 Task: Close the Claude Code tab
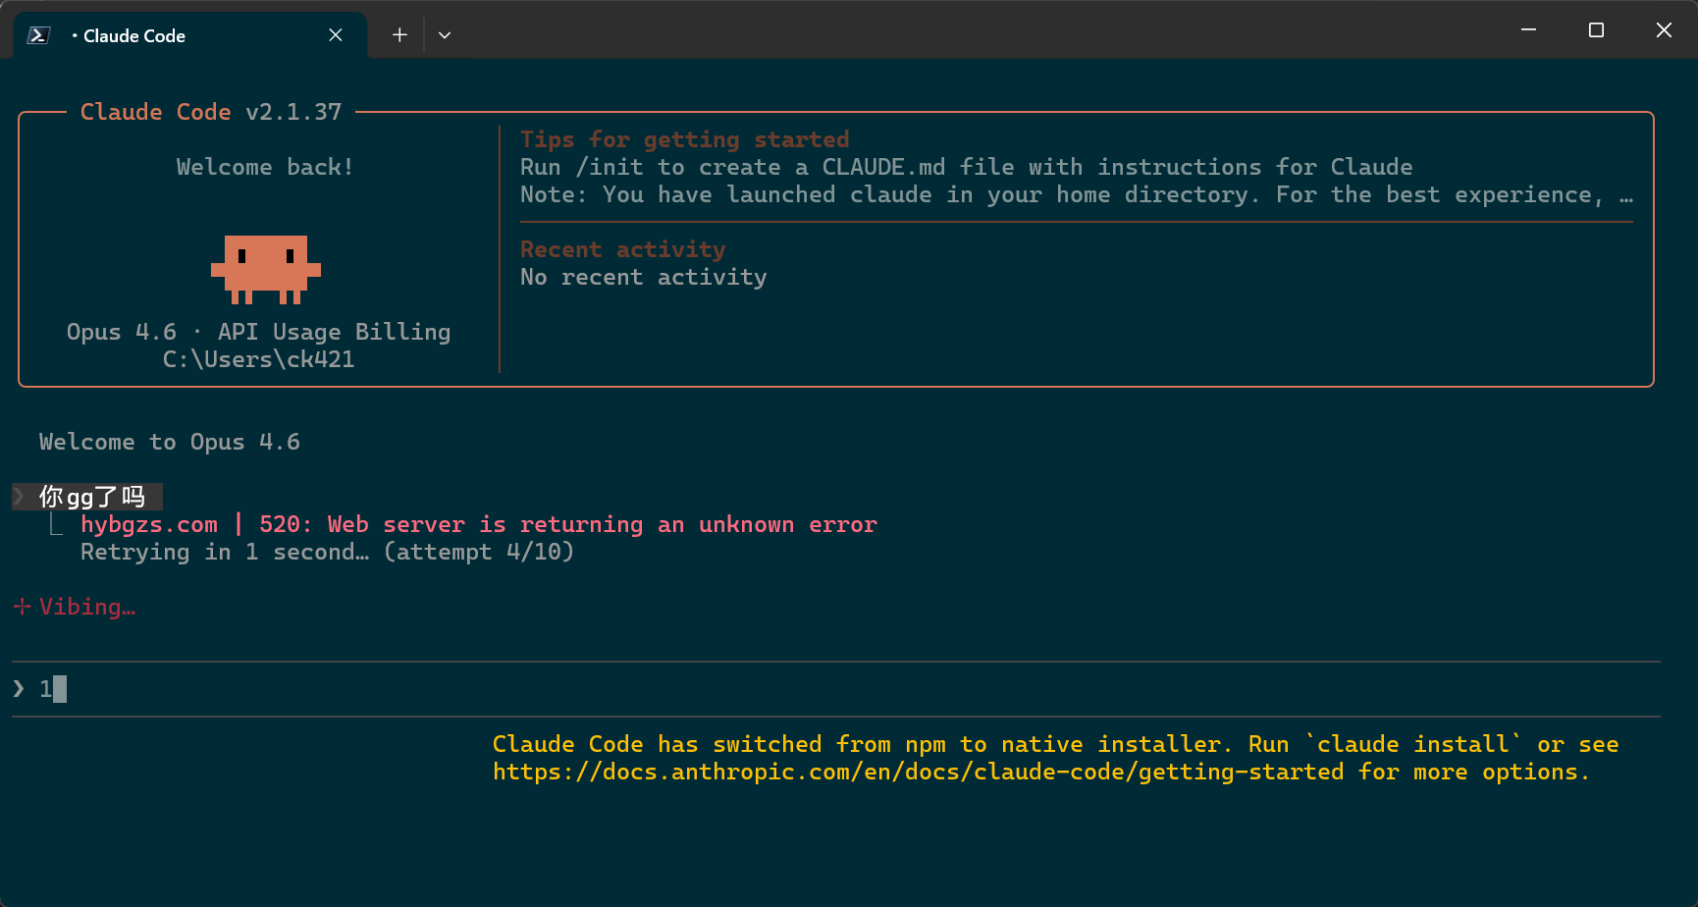pyautogui.click(x=336, y=35)
